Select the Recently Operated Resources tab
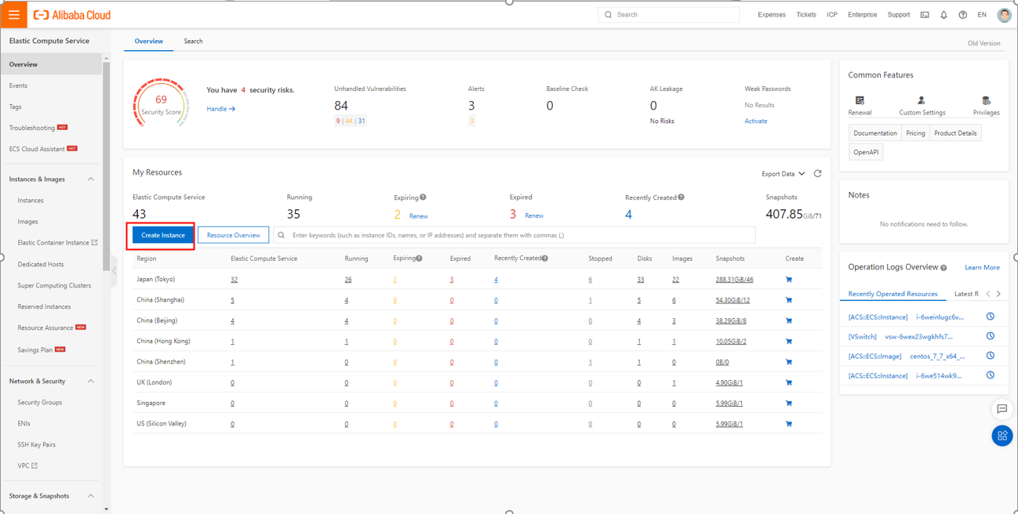1018x514 pixels. coord(893,294)
